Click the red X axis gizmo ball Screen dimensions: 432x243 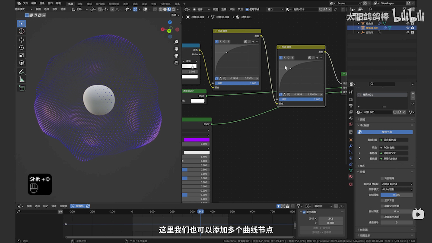pyautogui.click(x=163, y=29)
